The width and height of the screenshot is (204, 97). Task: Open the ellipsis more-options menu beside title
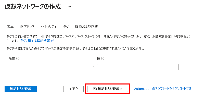point(69,7)
